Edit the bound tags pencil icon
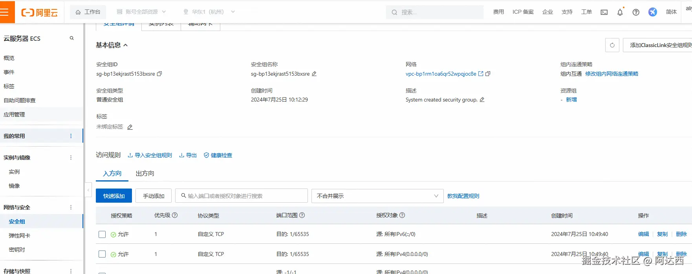Image resolution: width=692 pixels, height=274 pixels. 130,127
